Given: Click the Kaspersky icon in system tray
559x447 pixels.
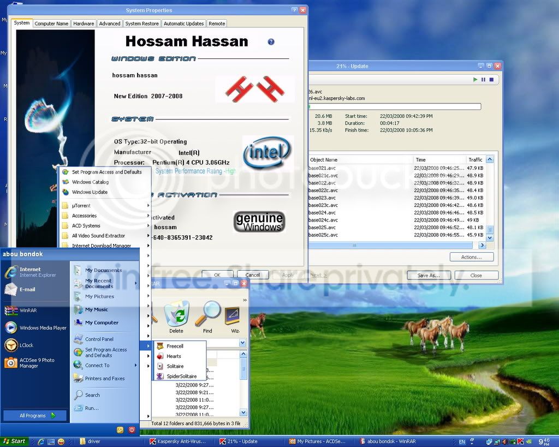Looking at the screenshot, I should pos(520,442).
